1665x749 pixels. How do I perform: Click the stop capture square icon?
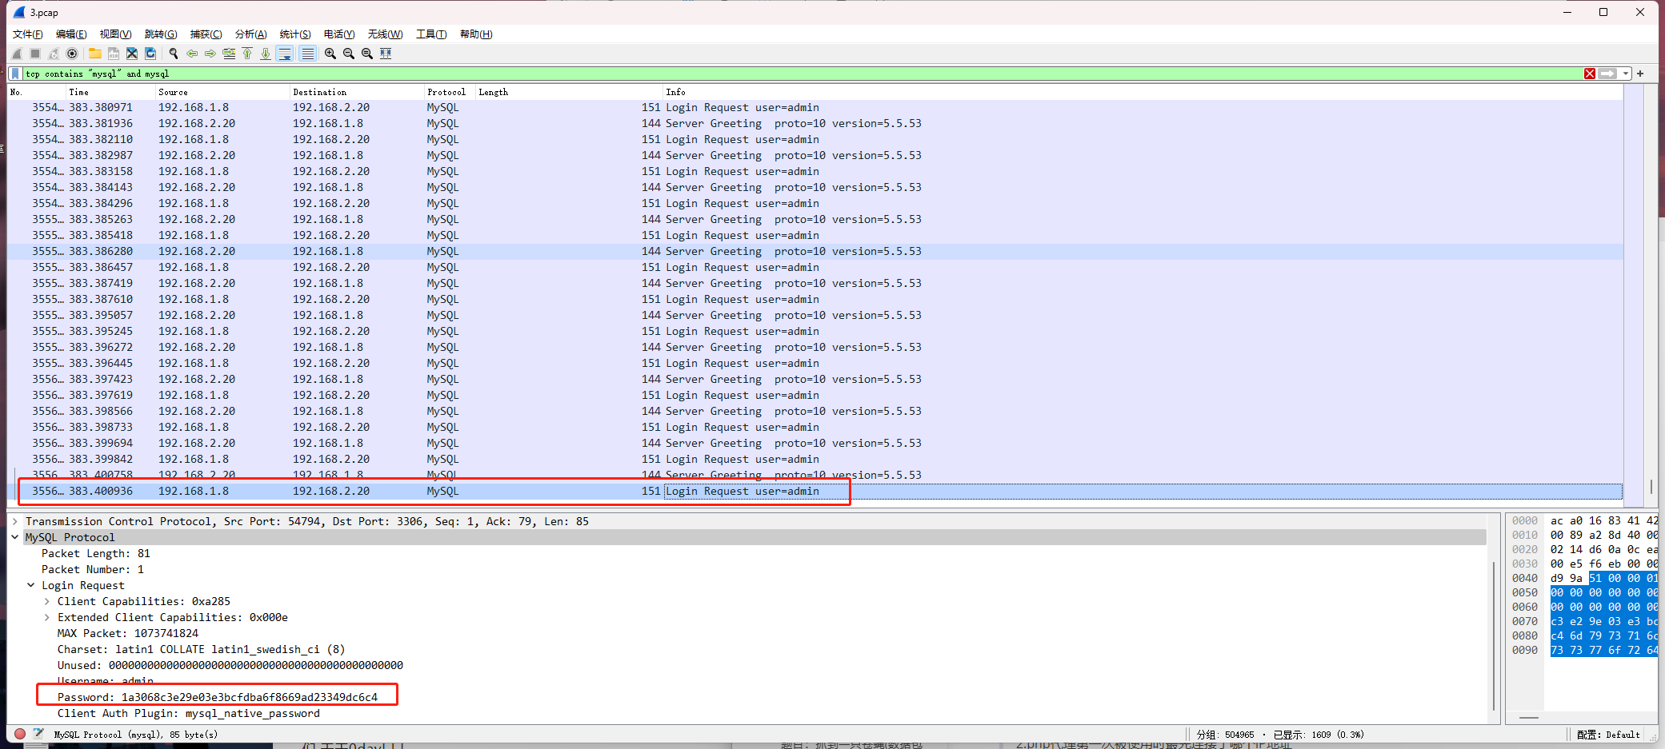pyautogui.click(x=35, y=54)
